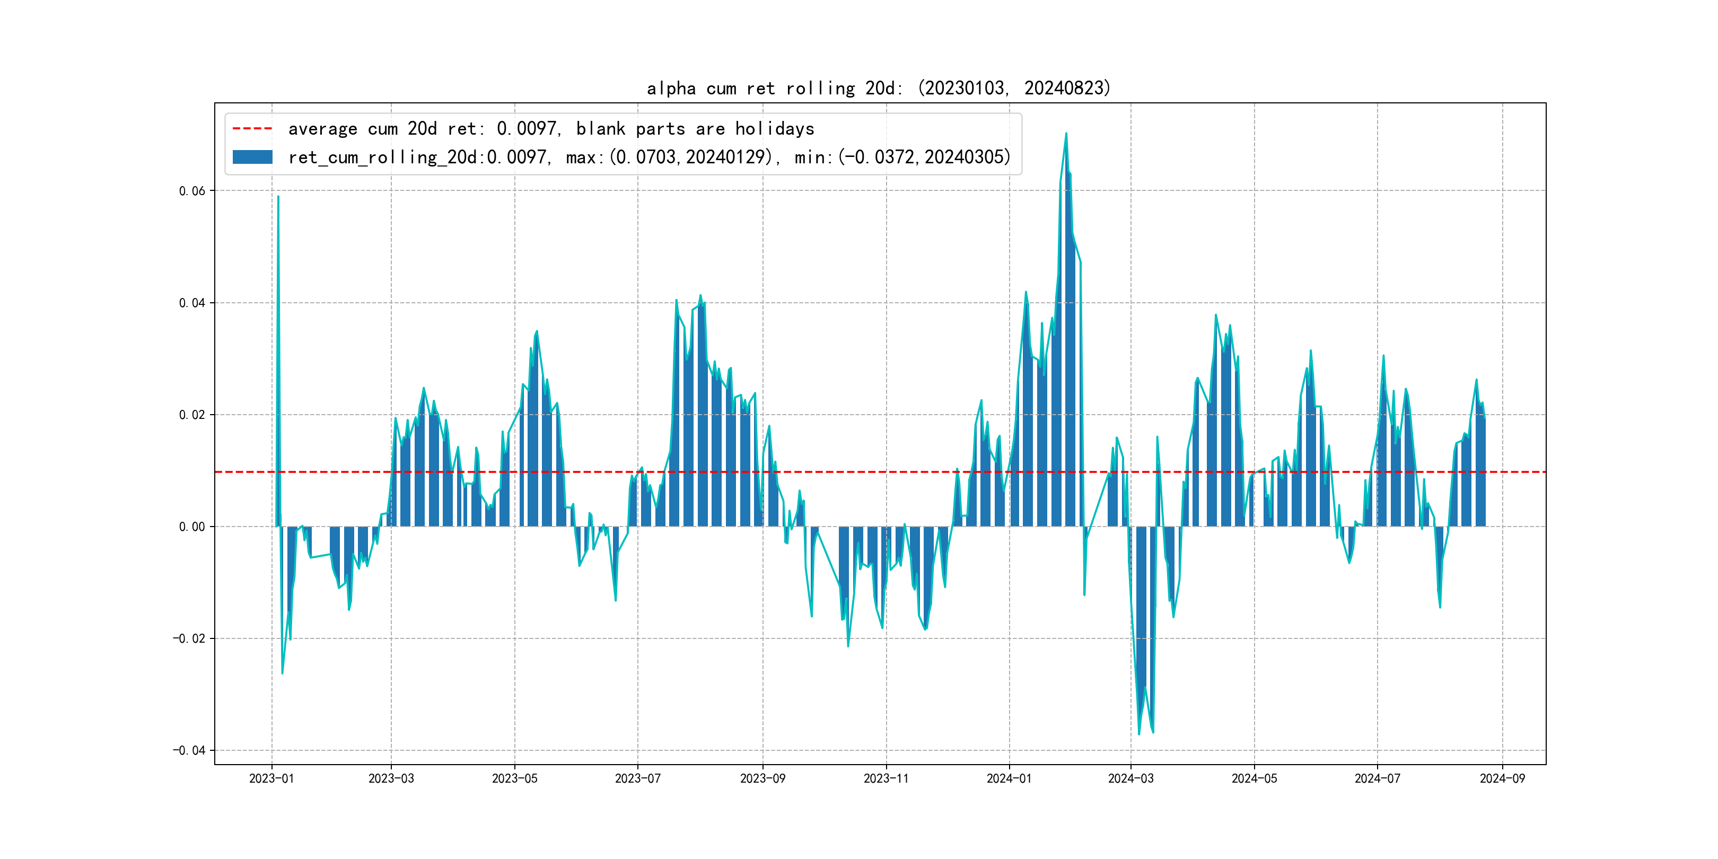Click the 2024-03 x-axis tick label
The height and width of the screenshot is (859, 1718).
pyautogui.click(x=1130, y=778)
